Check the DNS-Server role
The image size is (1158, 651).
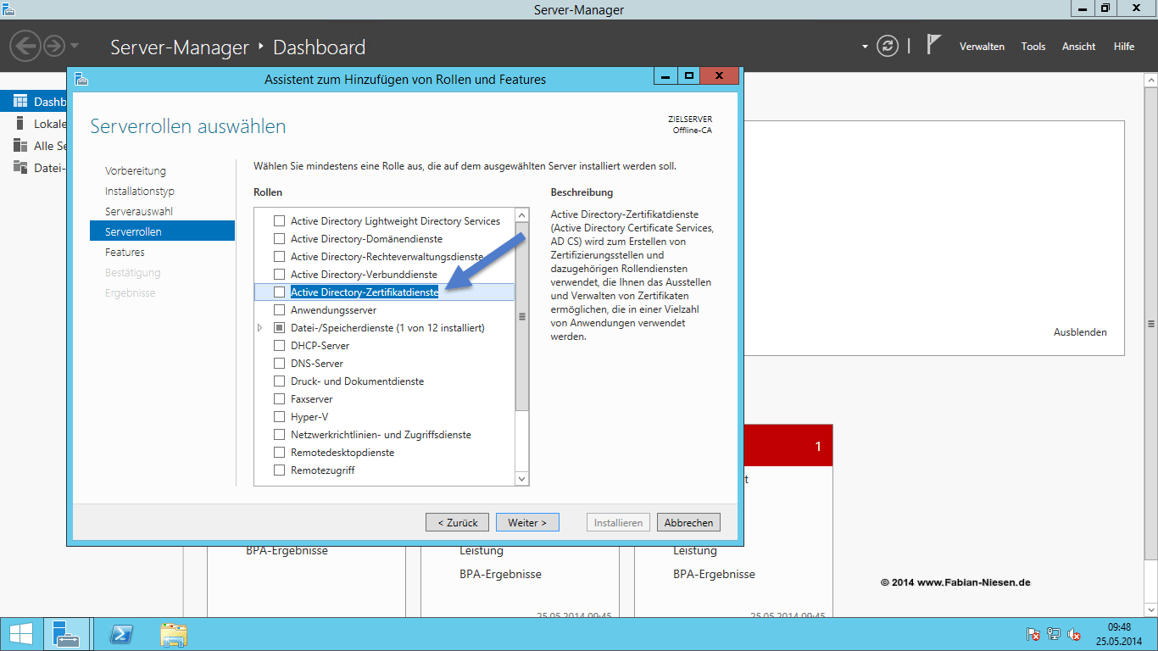click(280, 364)
